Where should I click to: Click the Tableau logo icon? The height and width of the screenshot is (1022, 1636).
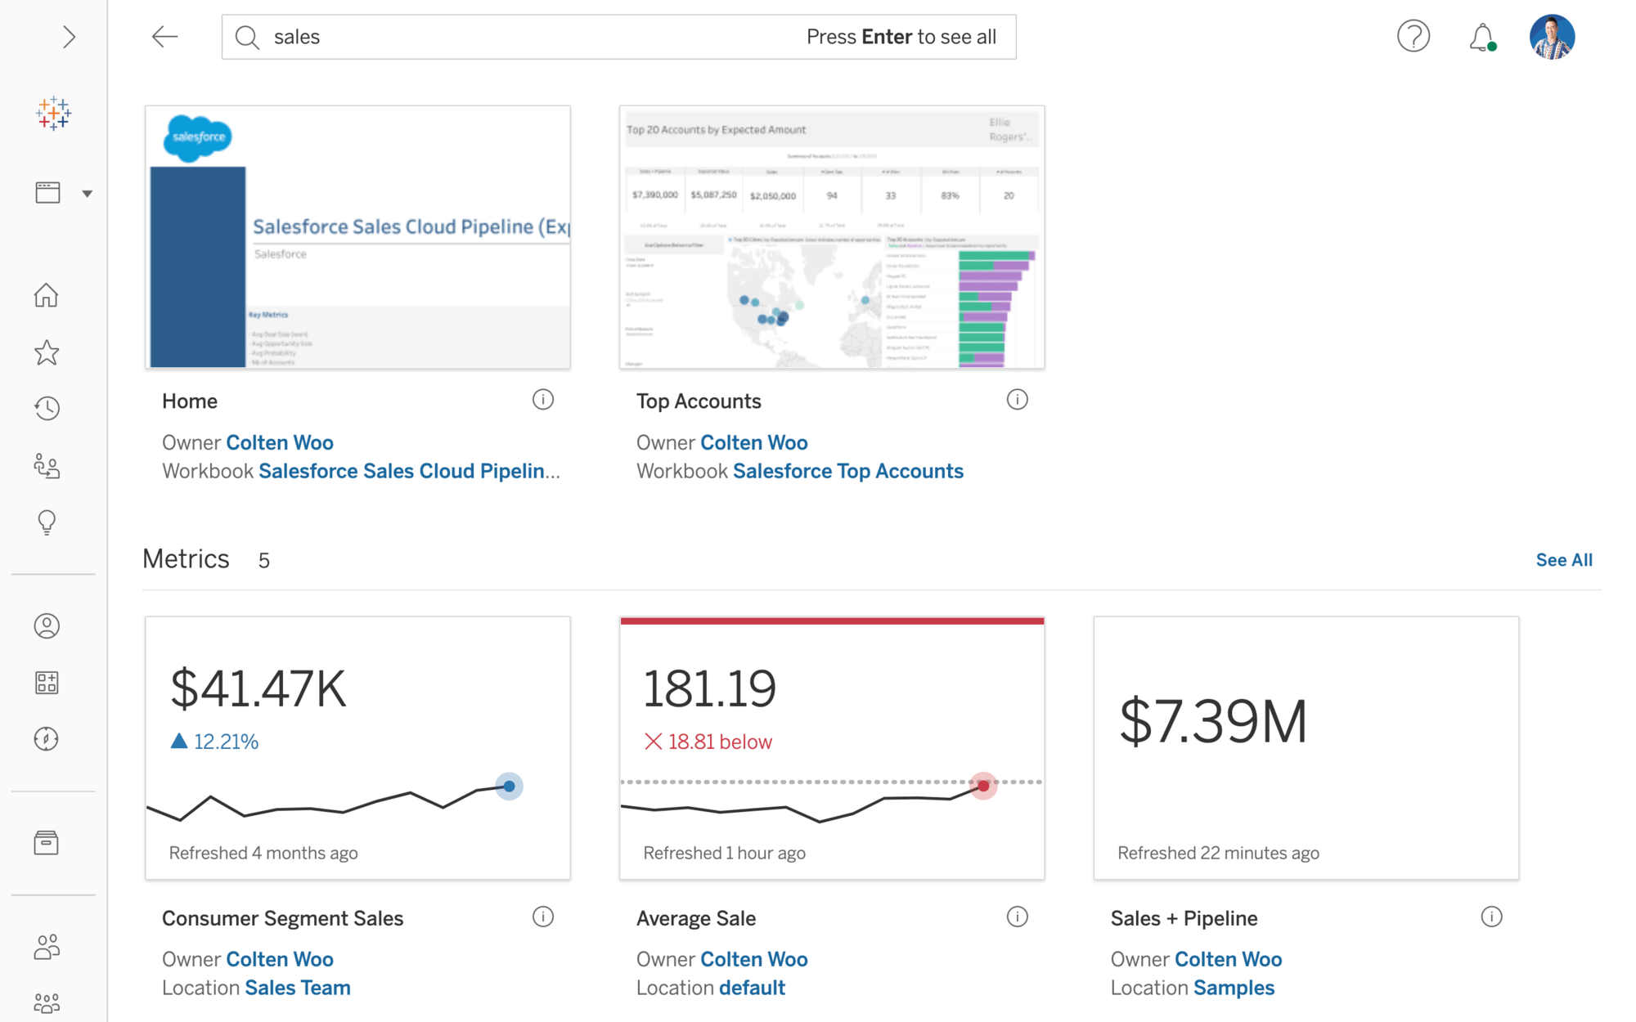pyautogui.click(x=53, y=114)
